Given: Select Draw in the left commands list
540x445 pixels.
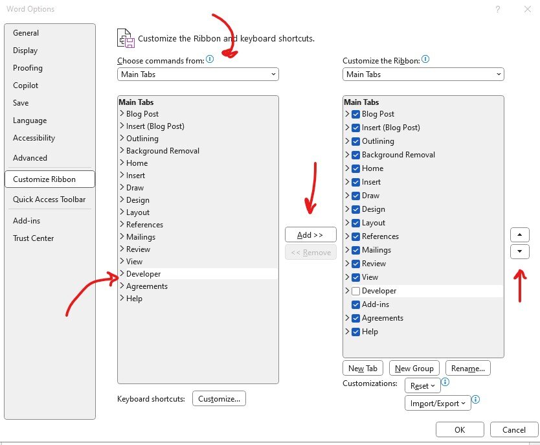Looking at the screenshot, I should 135,188.
